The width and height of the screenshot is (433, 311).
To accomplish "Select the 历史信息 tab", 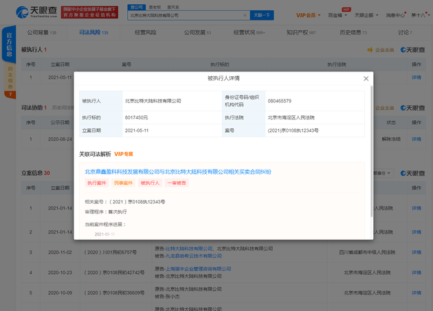I will tap(353, 32).
